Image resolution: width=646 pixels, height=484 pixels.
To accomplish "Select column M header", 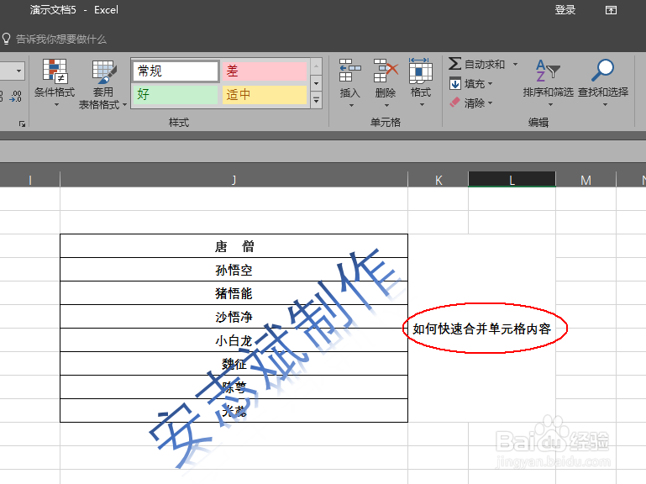I will (586, 180).
